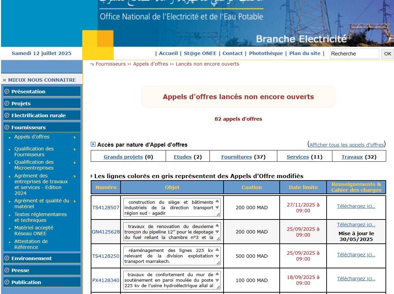This screenshot has width=394, height=294.
Task: Filter by Travaux category
Action: (352, 157)
